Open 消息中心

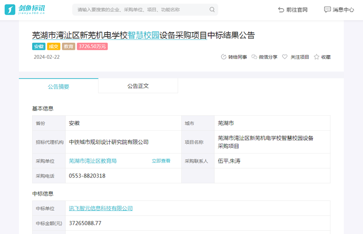click(x=339, y=10)
